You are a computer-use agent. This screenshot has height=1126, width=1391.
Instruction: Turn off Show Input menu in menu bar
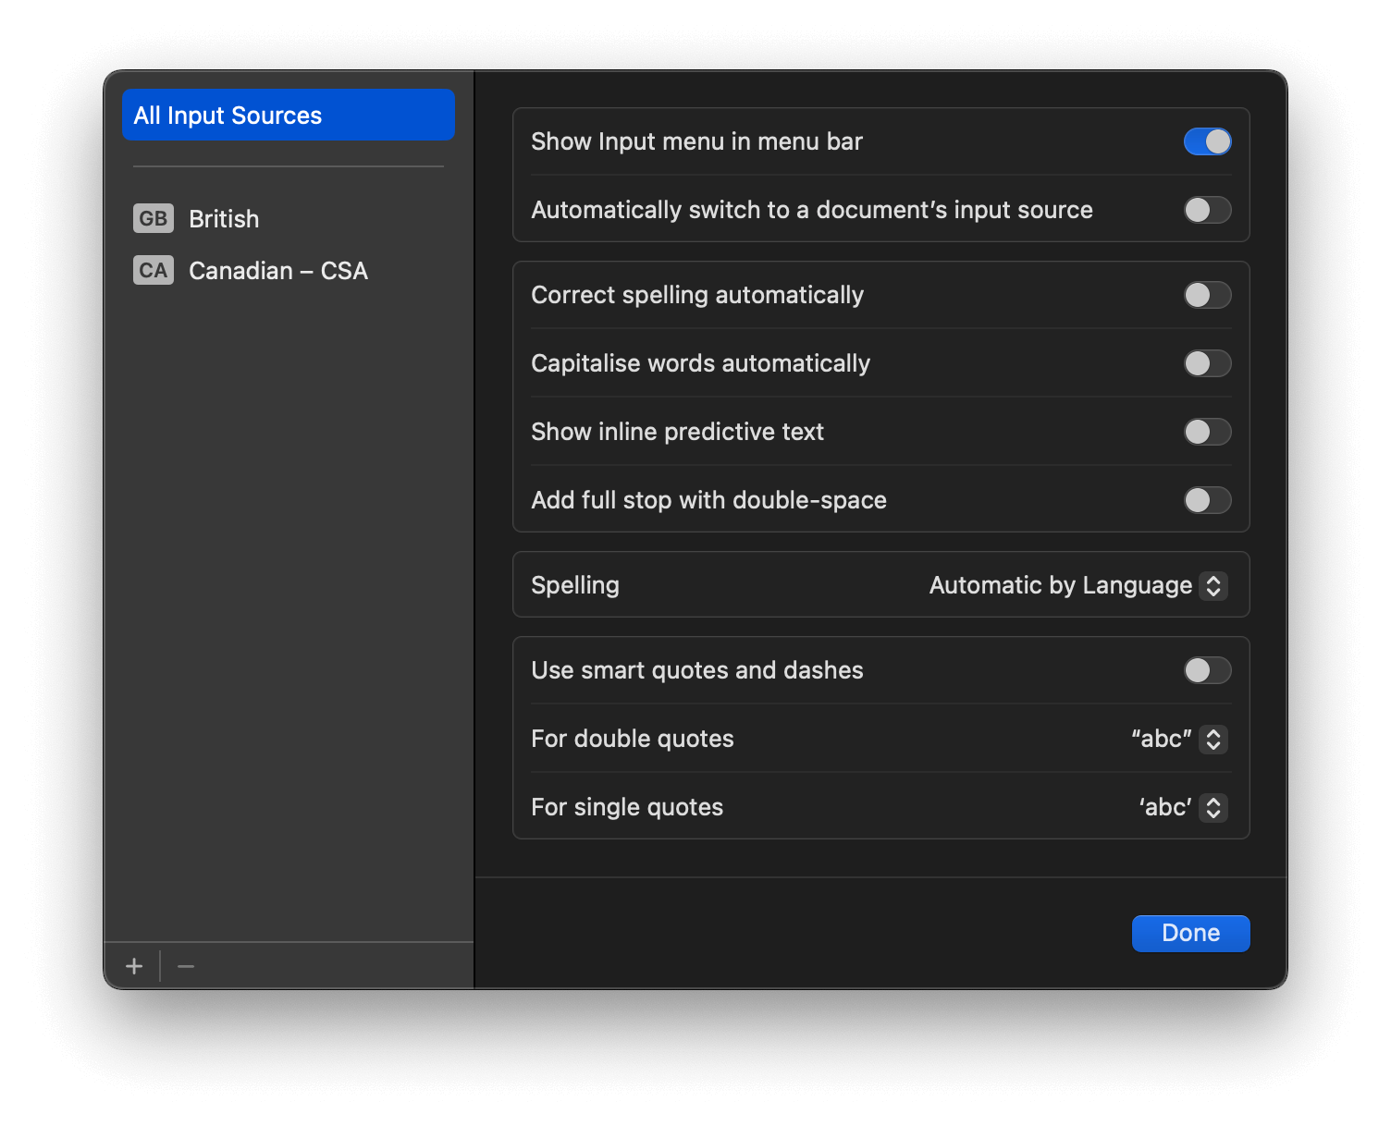[1207, 141]
